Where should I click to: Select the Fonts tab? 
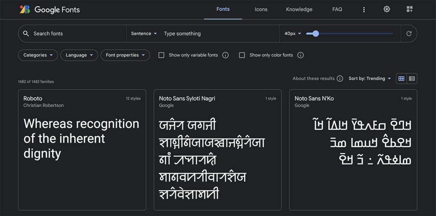[x=223, y=9]
